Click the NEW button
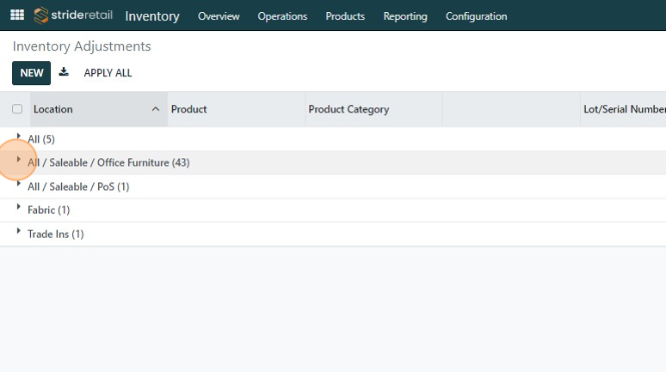The image size is (666, 372). point(32,73)
